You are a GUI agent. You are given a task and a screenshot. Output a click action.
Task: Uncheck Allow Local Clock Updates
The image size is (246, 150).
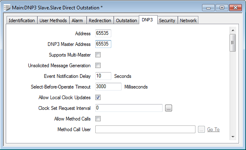(98, 98)
